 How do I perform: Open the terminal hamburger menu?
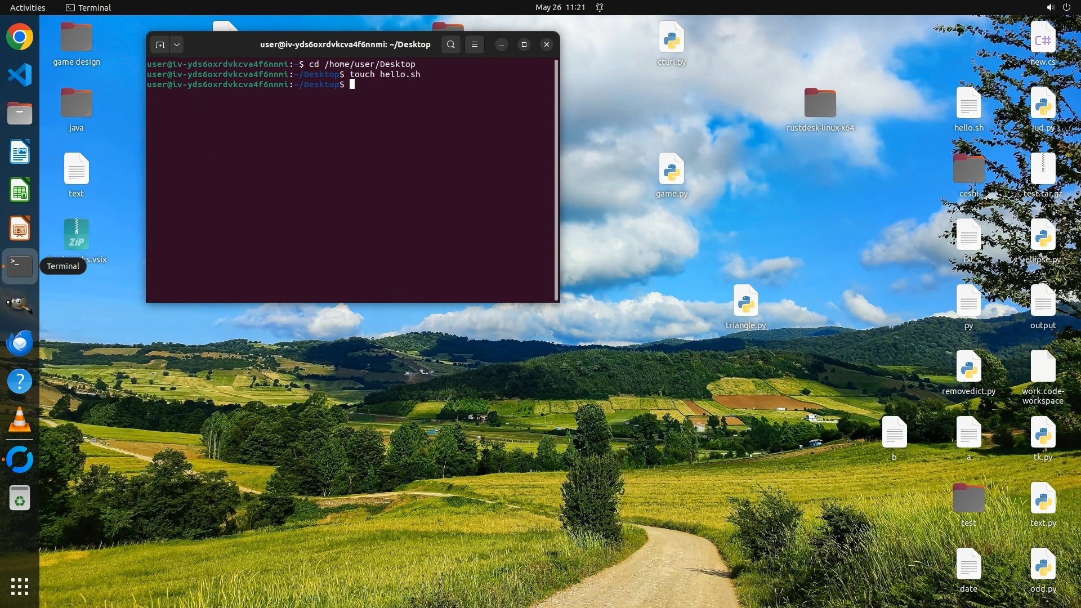click(x=475, y=44)
